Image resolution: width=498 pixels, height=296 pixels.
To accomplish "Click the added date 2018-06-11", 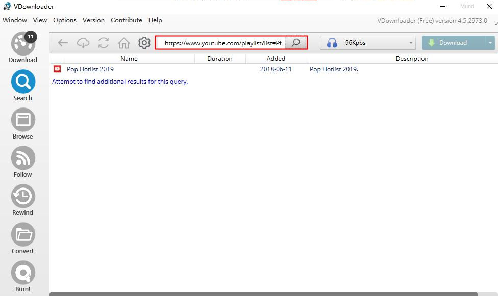I will click(x=276, y=69).
